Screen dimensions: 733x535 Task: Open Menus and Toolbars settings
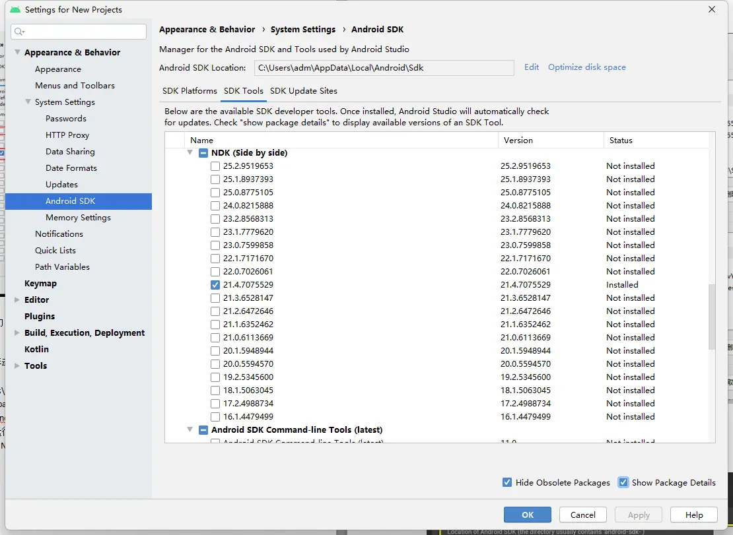[x=75, y=86]
